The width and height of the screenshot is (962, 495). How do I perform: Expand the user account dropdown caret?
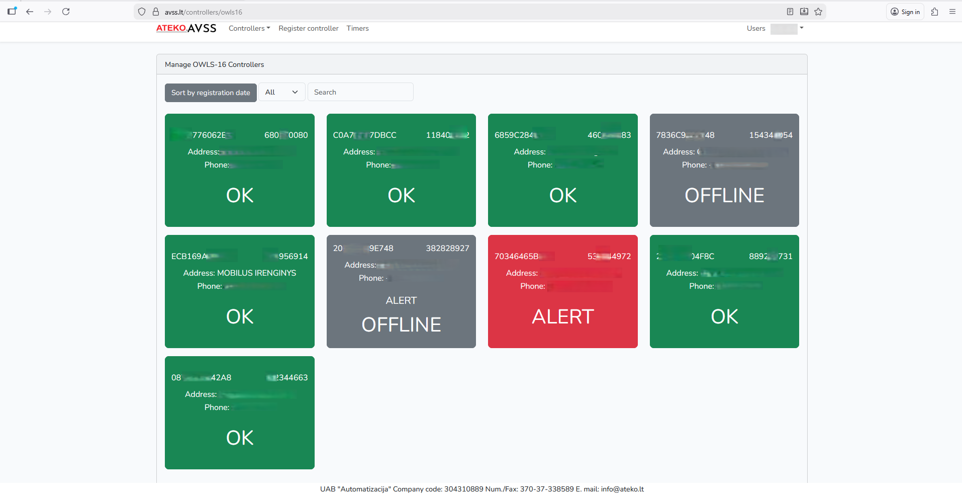(802, 28)
